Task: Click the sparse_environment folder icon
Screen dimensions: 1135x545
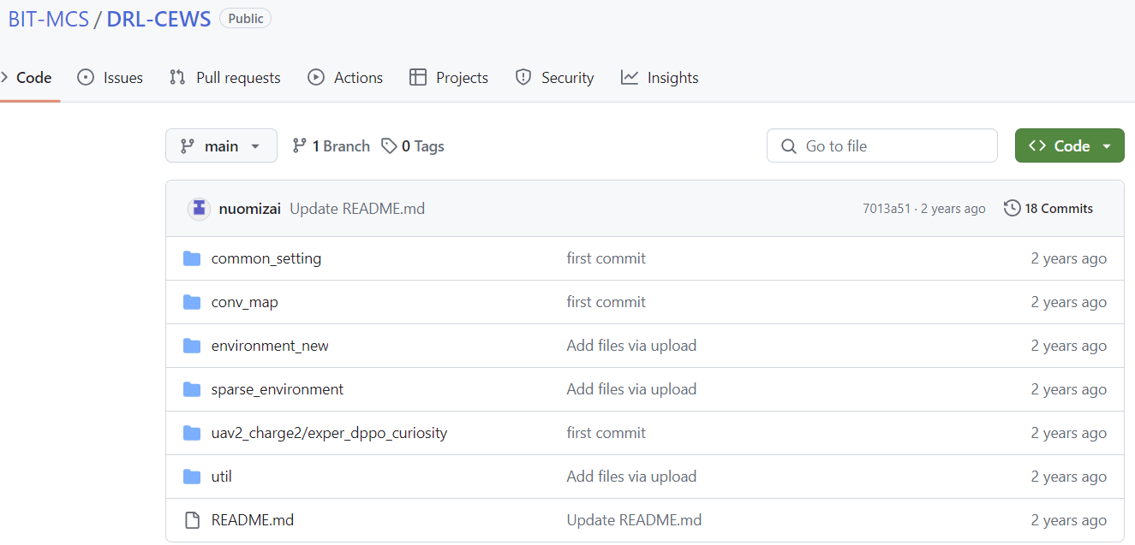Action: [x=192, y=389]
